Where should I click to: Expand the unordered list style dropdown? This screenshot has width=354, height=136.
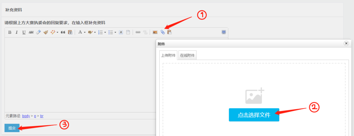pos(115,32)
